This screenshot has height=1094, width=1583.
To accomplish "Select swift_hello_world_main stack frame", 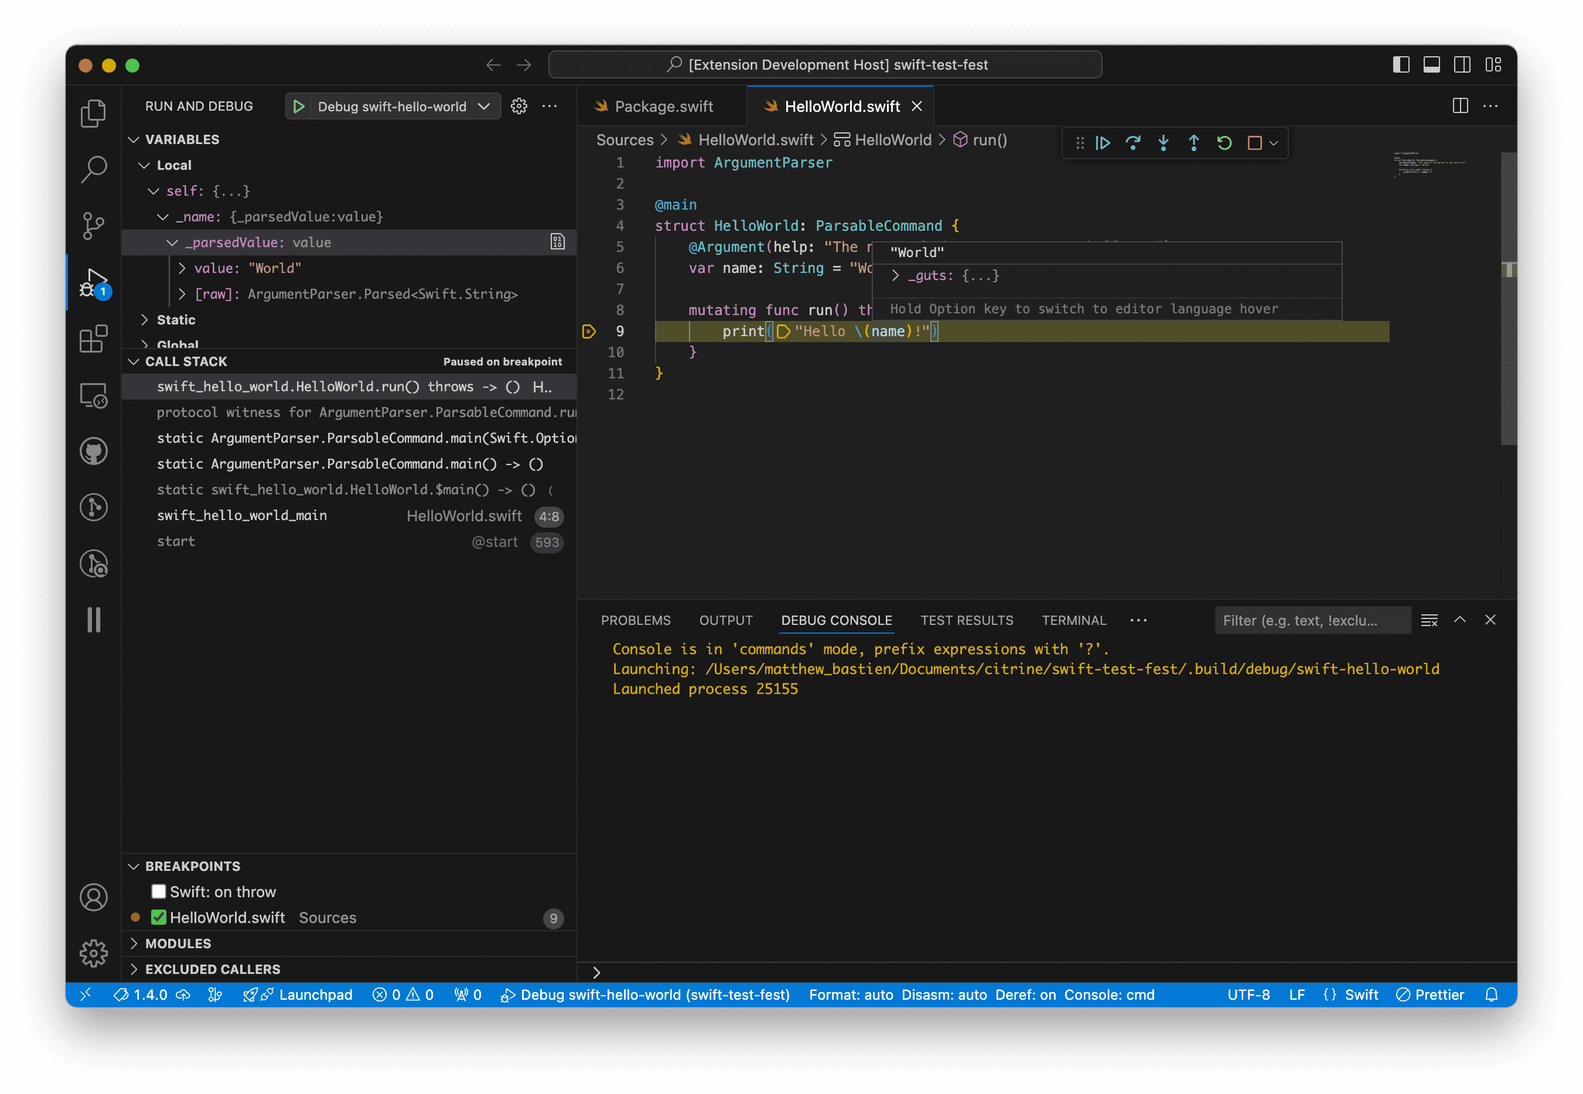I will click(x=348, y=515).
